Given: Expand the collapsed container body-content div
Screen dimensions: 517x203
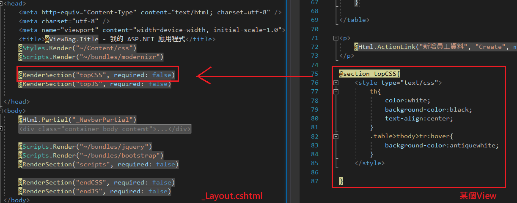Looking at the screenshot, I should 2,129.
